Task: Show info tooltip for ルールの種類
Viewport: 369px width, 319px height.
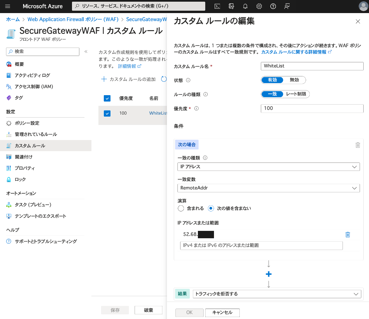Action: click(206, 94)
